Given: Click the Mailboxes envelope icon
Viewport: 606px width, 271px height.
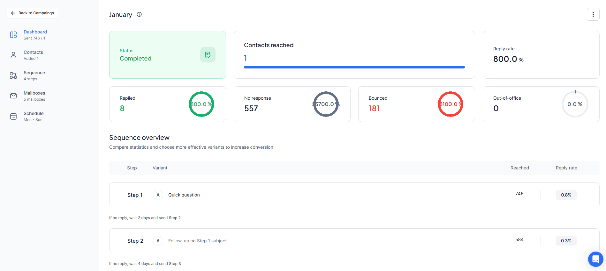Looking at the screenshot, I should [13, 96].
